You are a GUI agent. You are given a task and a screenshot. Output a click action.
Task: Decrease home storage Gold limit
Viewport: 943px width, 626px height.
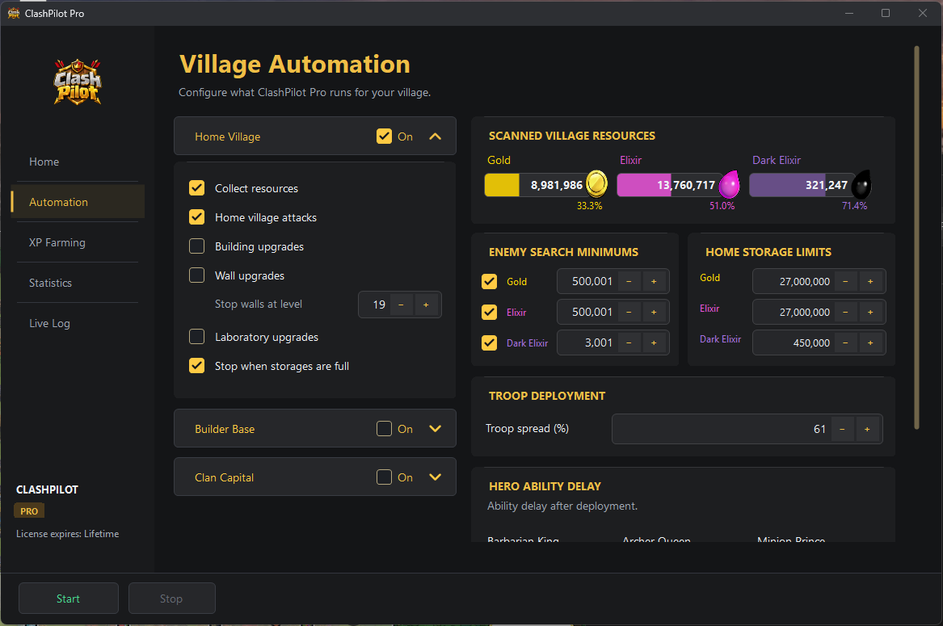[x=845, y=281]
